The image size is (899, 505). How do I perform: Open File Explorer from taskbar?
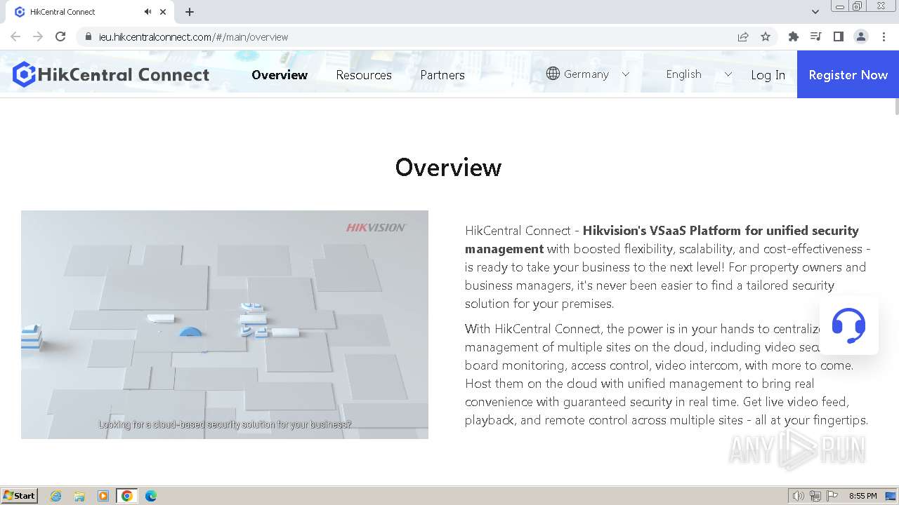point(79,496)
